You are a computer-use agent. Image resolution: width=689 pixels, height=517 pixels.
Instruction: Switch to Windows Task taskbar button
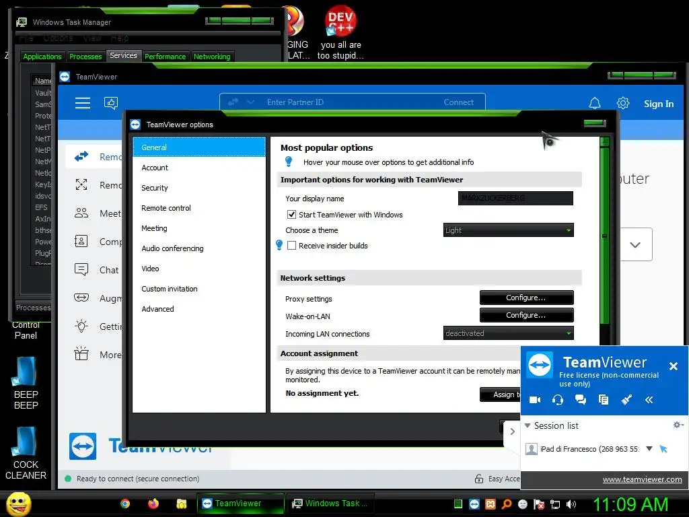click(330, 504)
